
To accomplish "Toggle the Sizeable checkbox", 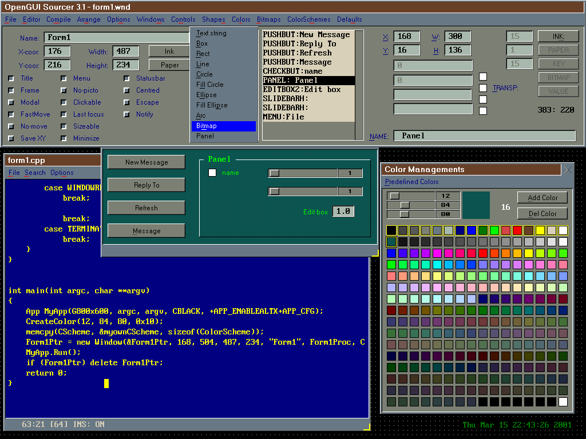I will pos(64,126).
